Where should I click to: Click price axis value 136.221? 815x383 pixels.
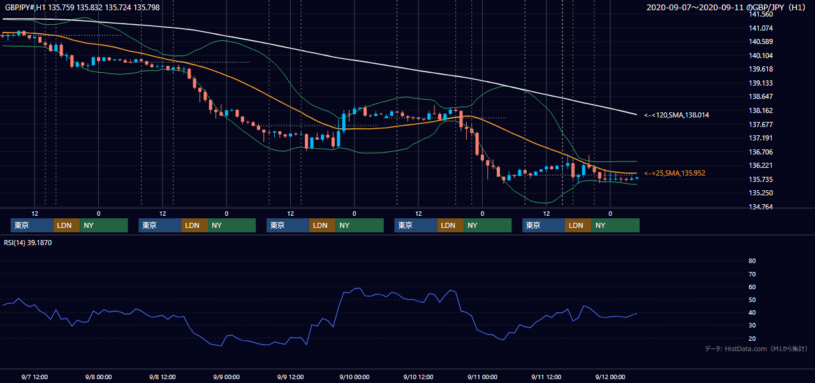click(x=760, y=165)
